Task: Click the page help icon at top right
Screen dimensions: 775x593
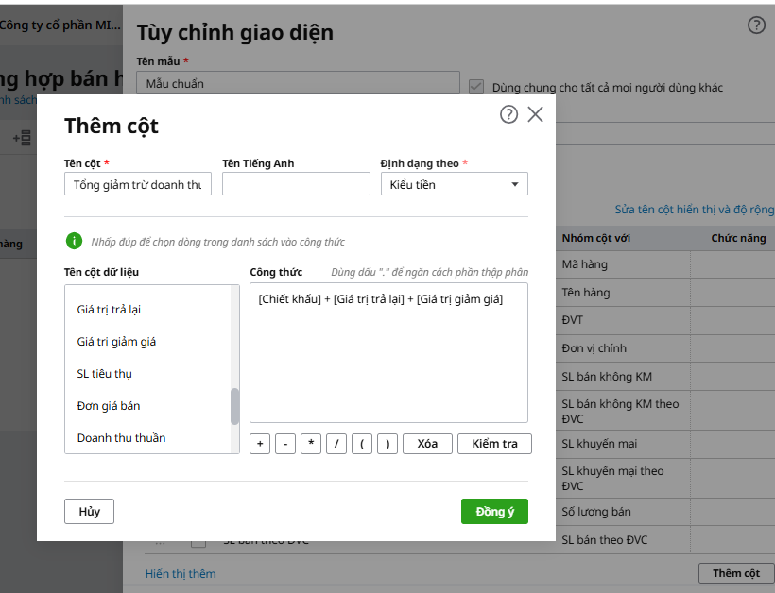Action: [756, 25]
